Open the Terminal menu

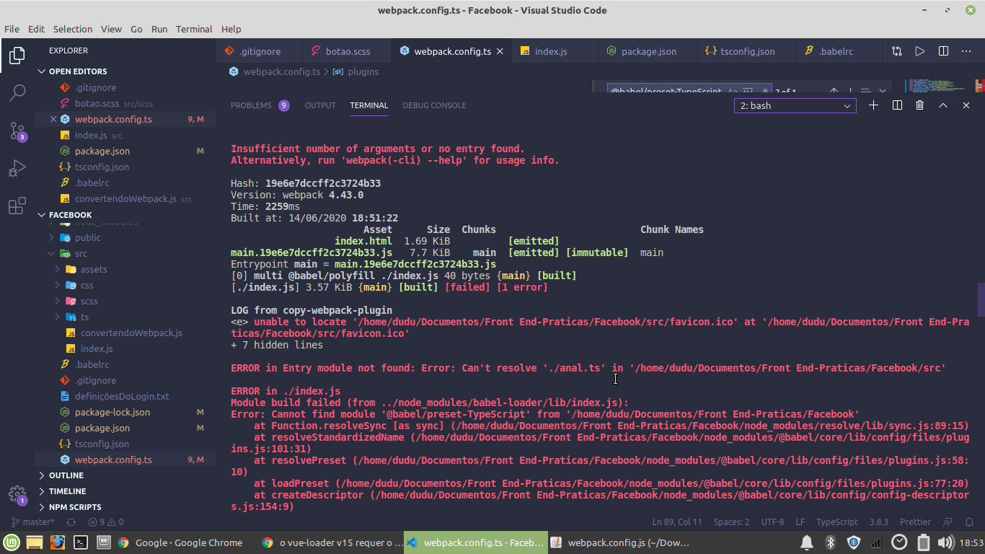[194, 30]
